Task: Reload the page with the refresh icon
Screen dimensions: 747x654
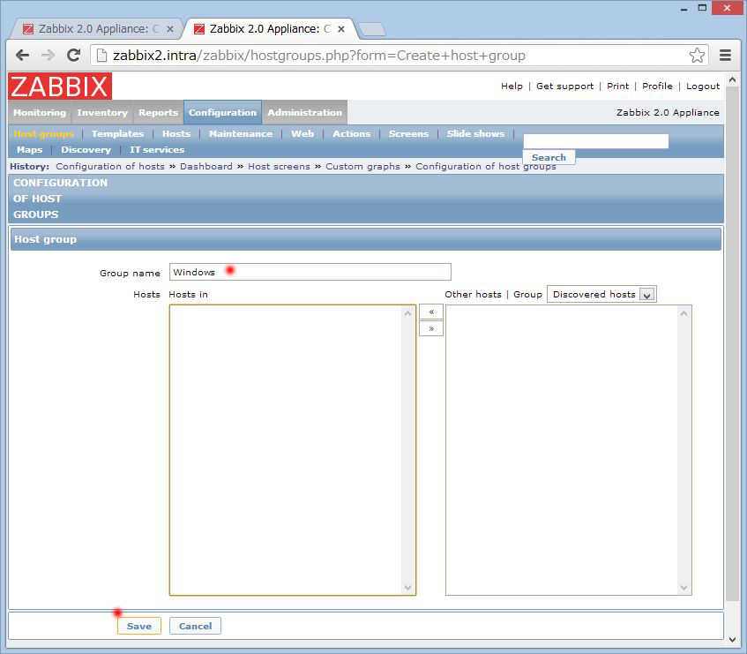Action: [73, 56]
